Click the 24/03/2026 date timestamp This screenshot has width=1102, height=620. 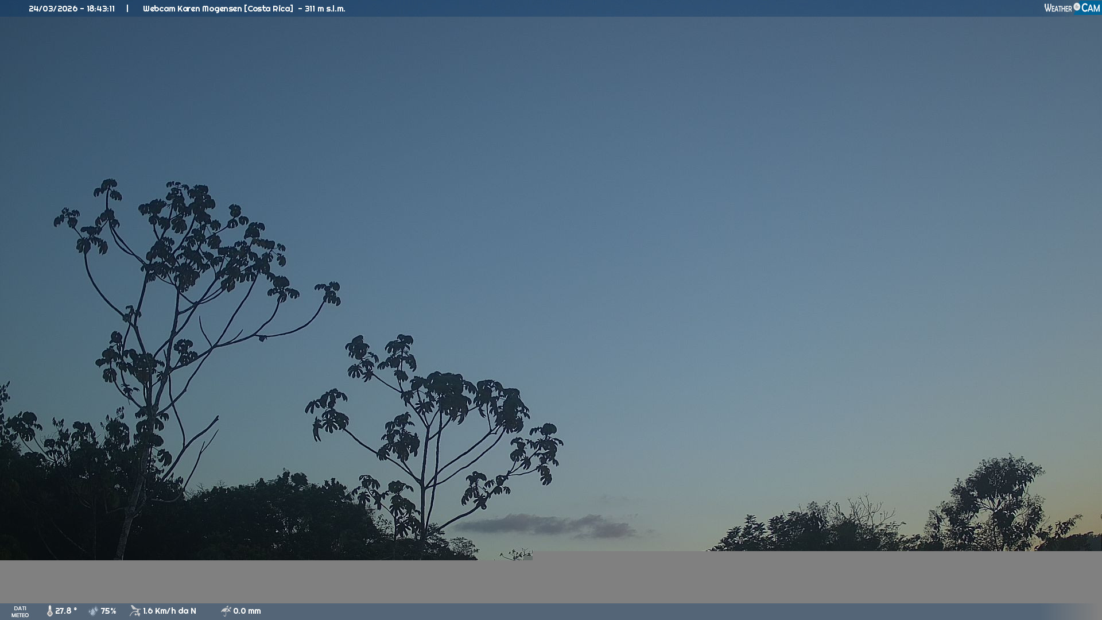(53, 9)
